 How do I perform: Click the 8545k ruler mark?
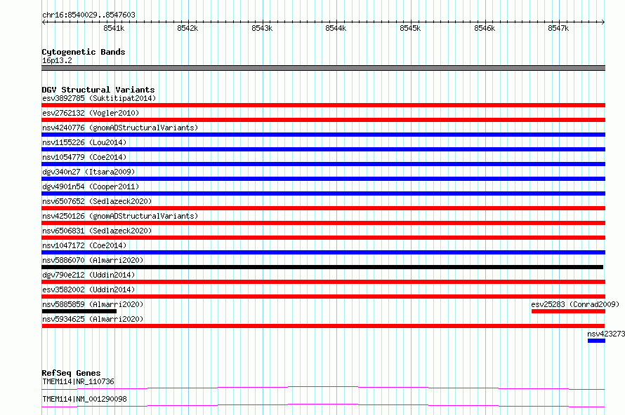tap(411, 28)
